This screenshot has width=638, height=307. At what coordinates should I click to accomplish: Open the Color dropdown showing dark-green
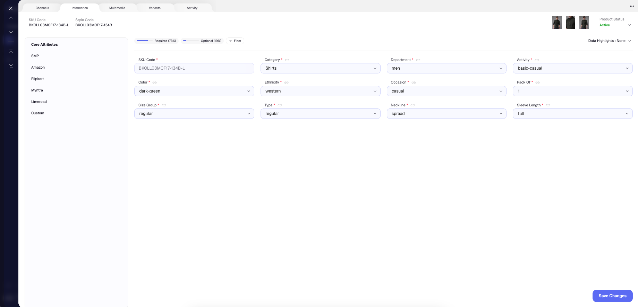194,91
